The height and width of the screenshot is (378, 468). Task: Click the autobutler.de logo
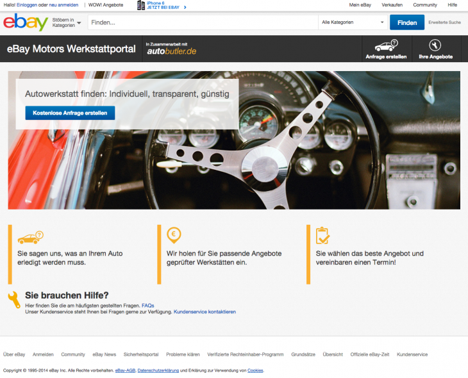tap(171, 51)
